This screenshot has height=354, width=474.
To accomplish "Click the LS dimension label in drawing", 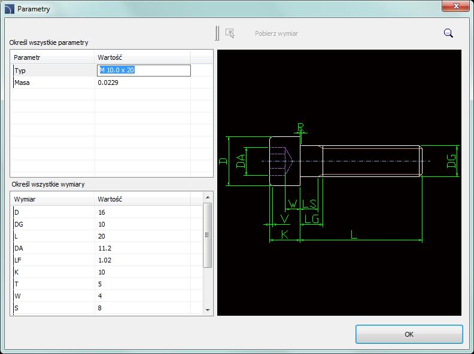I will point(309,204).
